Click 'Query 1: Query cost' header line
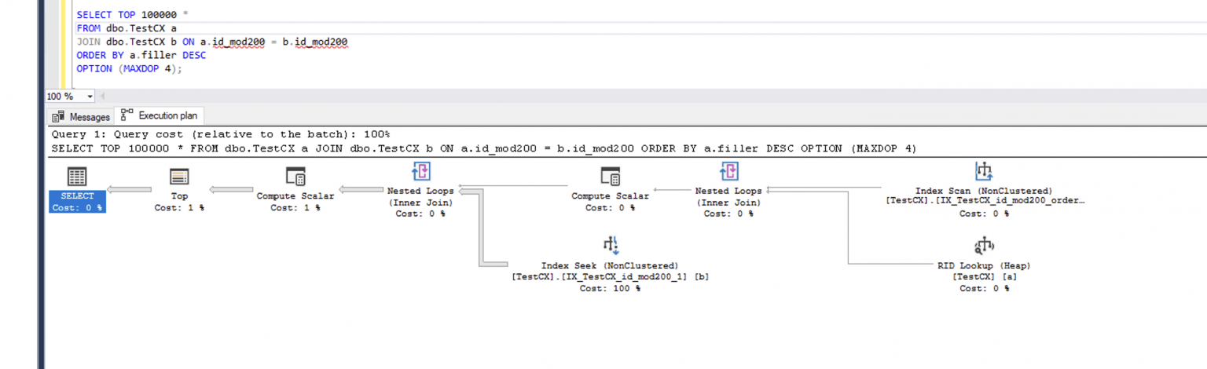Viewport: 1207px width, 369px height. 220,135
